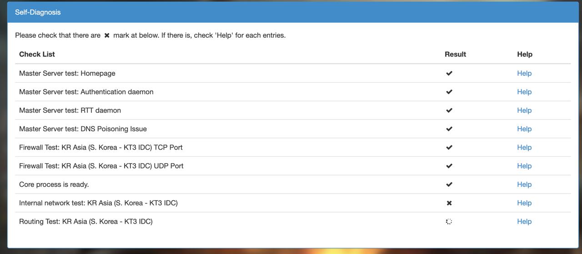Click failed X mark for Internal network test
This screenshot has width=582, height=254.
tap(449, 203)
